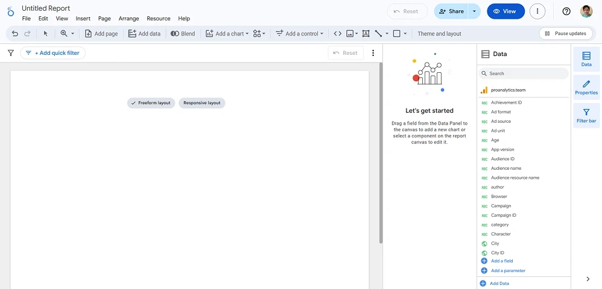602x289 pixels.
Task: Click Add quick filter
Action: pos(52,53)
